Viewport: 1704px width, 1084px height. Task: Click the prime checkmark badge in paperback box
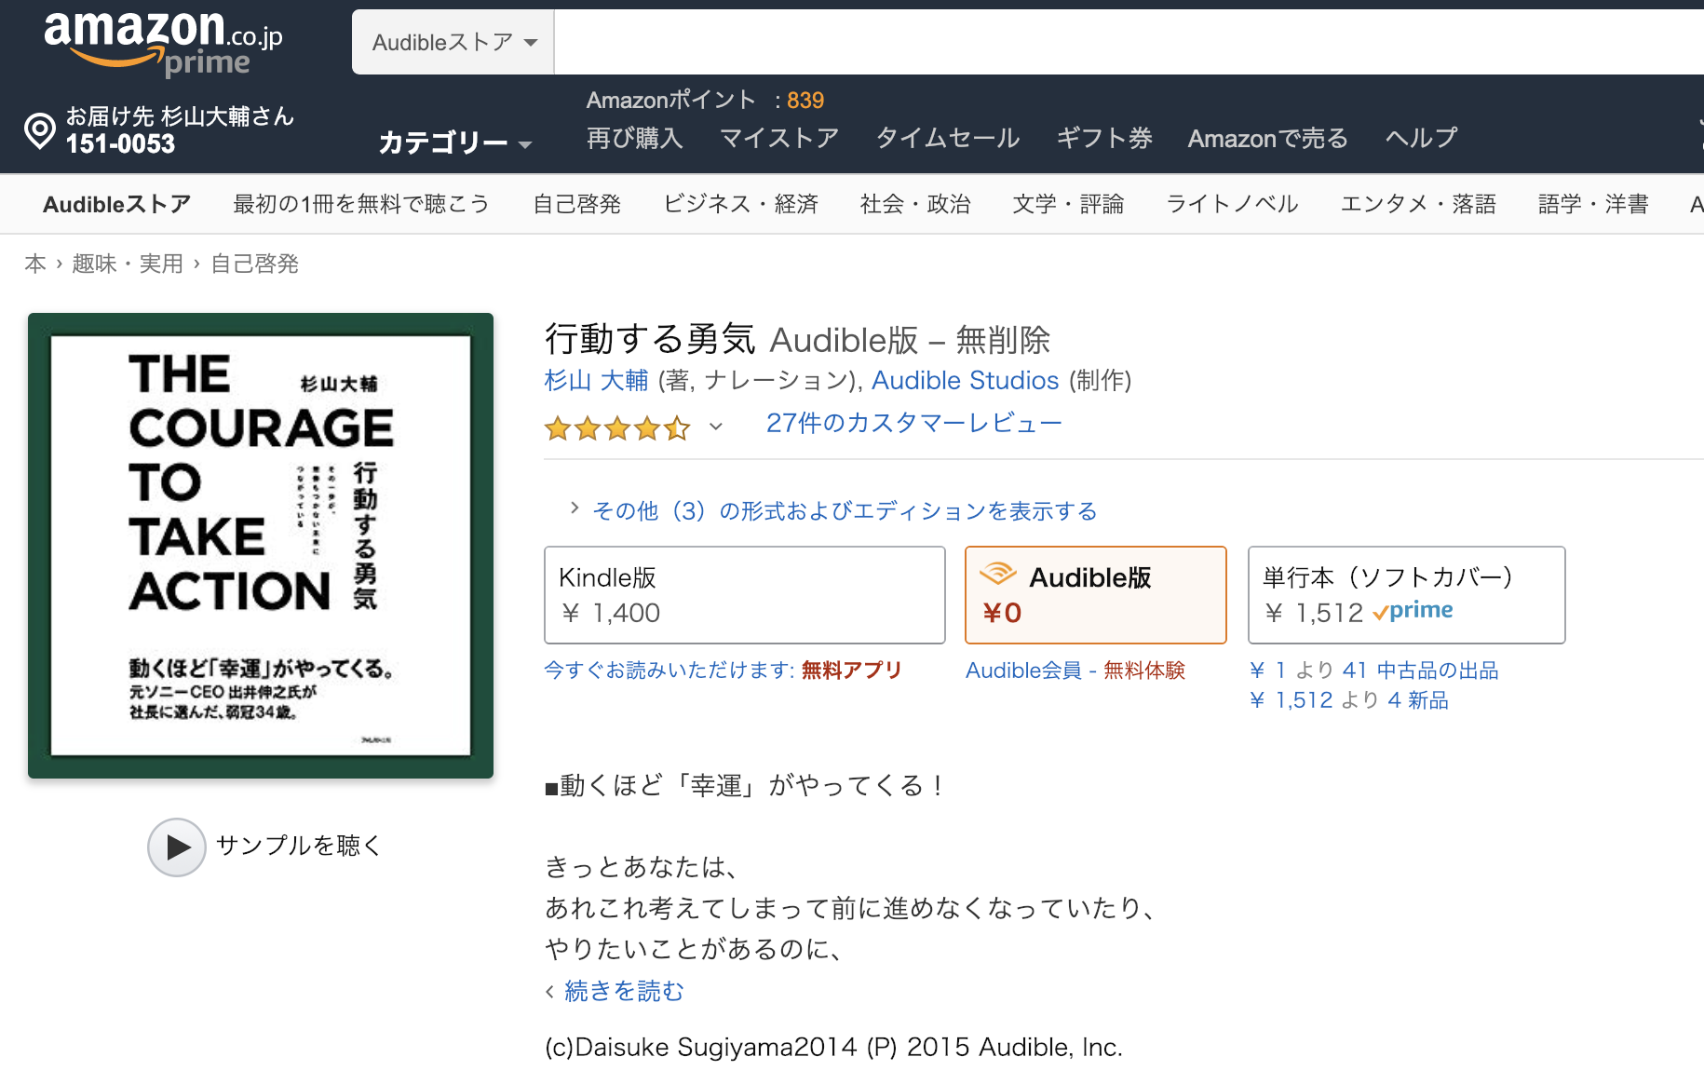point(1413,611)
